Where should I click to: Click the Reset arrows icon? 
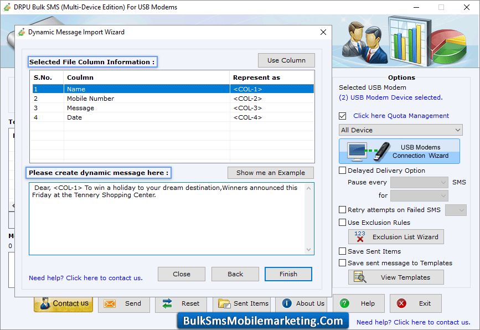click(167, 303)
